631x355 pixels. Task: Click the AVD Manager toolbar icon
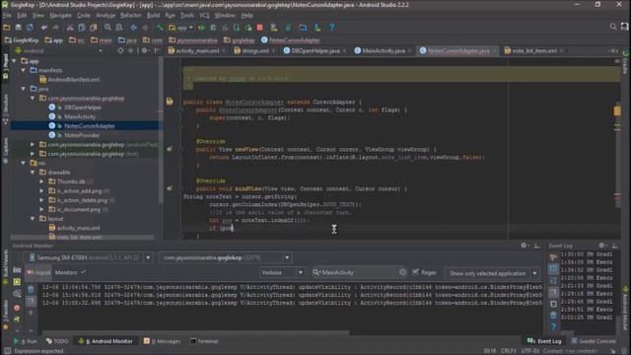[x=274, y=28]
